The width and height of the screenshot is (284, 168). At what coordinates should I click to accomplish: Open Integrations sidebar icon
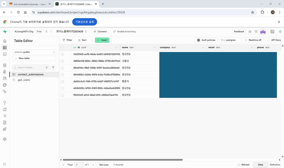[5, 129]
